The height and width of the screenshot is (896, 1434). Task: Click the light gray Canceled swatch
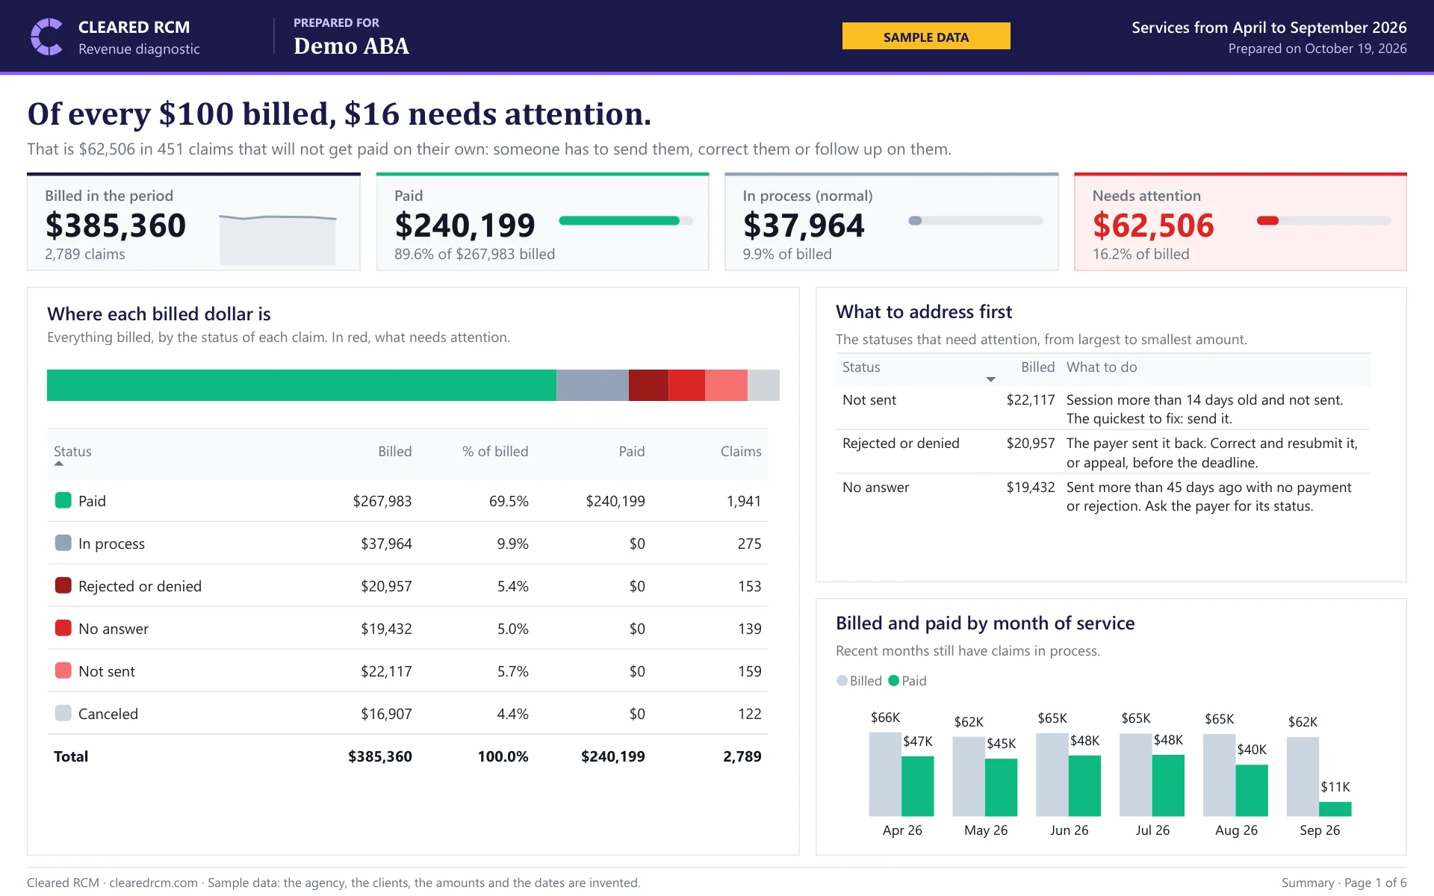coord(63,713)
